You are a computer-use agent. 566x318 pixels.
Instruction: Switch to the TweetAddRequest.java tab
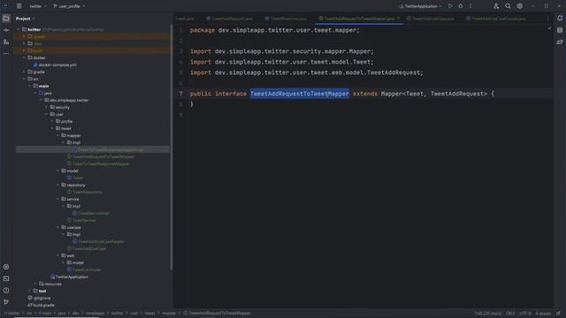(229, 19)
